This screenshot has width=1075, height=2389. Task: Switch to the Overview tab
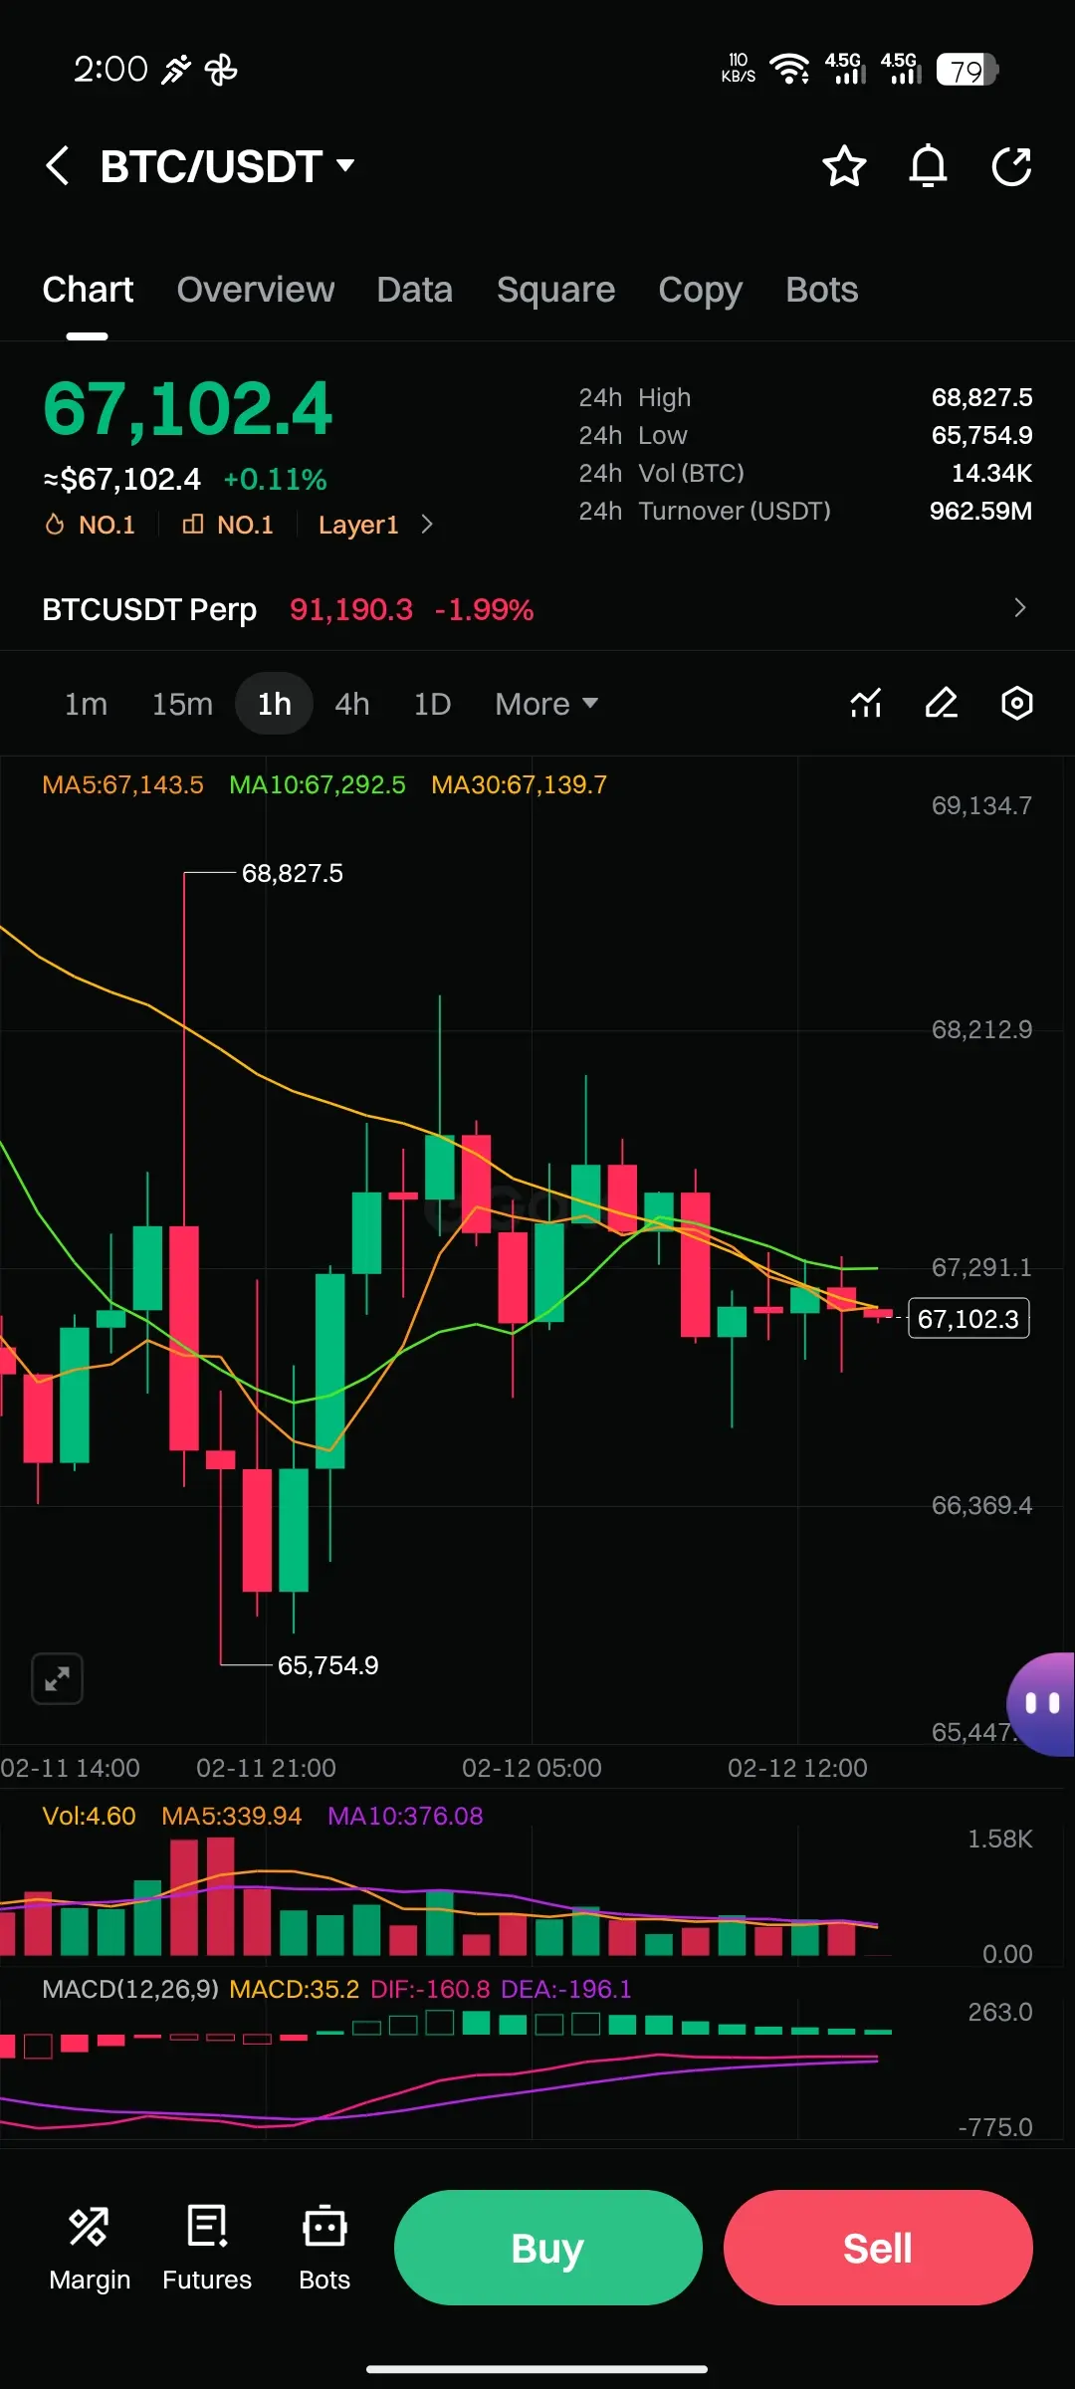point(256,290)
